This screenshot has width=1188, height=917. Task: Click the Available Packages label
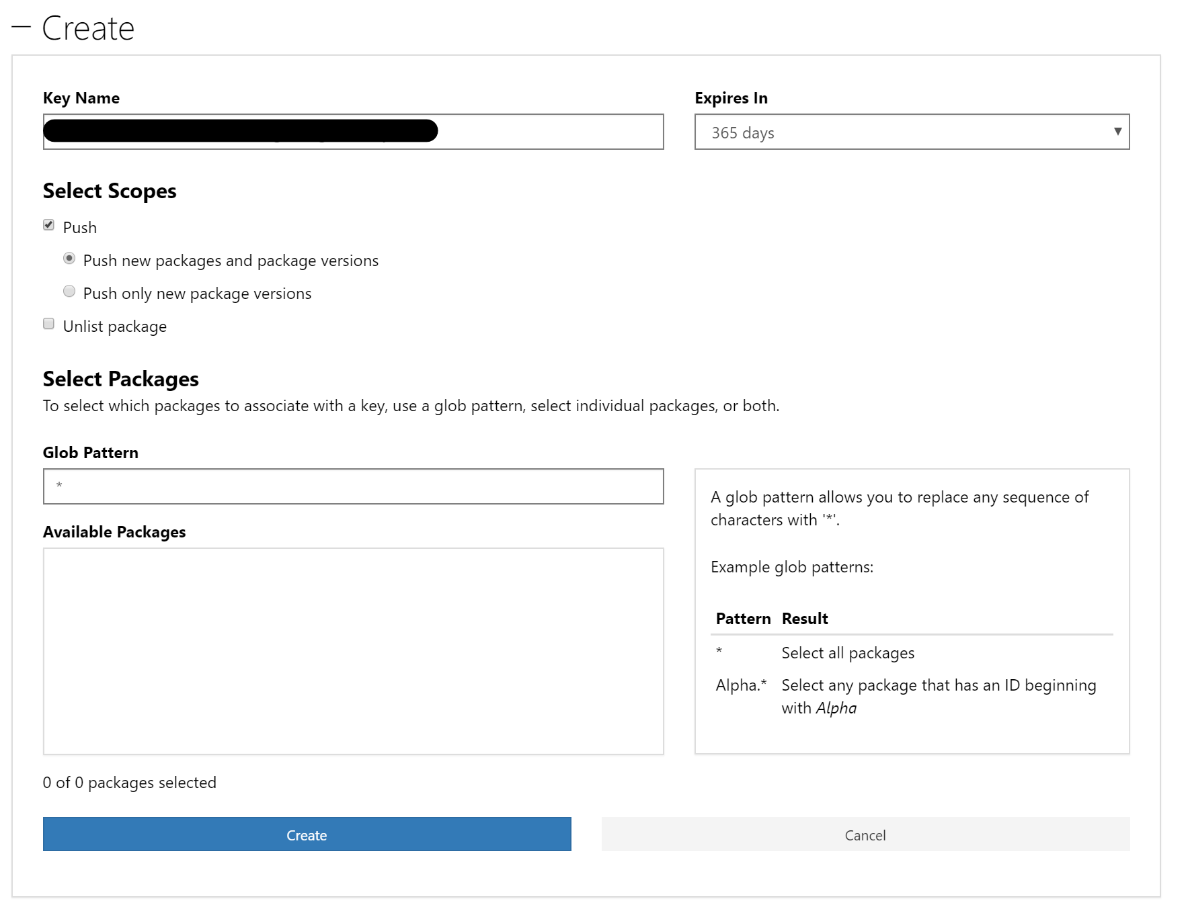pyautogui.click(x=114, y=532)
